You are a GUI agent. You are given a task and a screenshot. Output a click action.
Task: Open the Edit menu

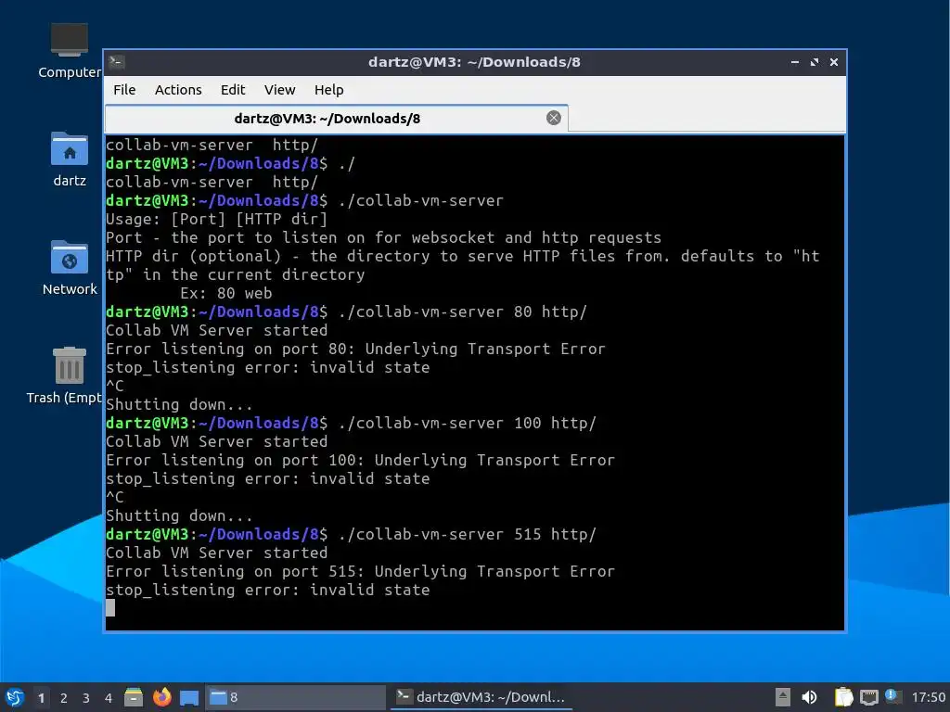point(233,90)
